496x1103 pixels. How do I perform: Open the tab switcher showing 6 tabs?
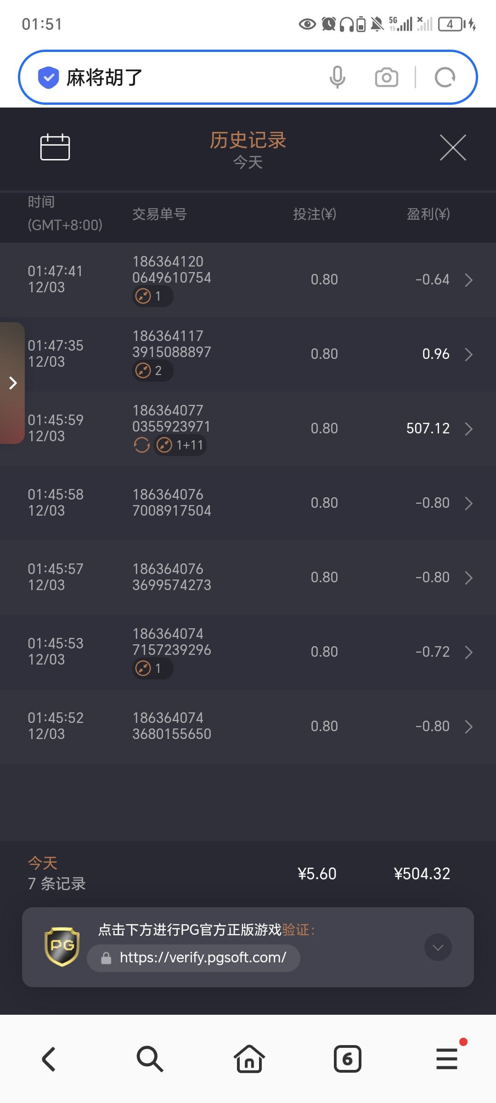coord(347,1059)
